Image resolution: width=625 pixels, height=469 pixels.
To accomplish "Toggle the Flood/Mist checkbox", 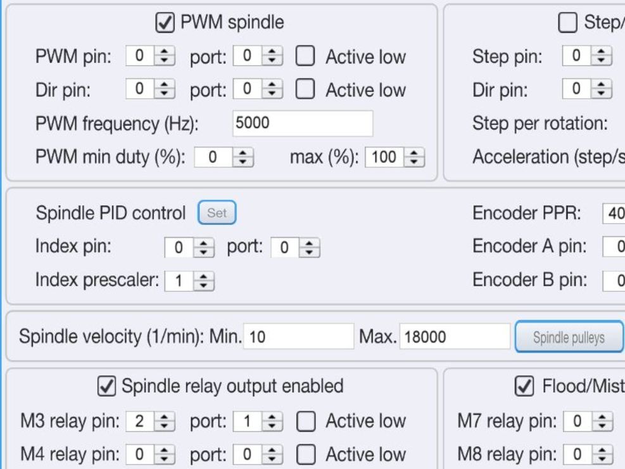I will [525, 386].
